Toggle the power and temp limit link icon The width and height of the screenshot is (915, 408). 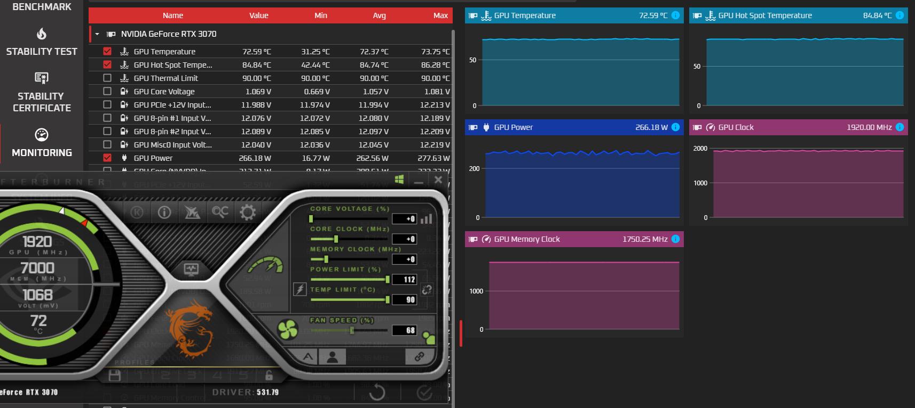pos(427,289)
